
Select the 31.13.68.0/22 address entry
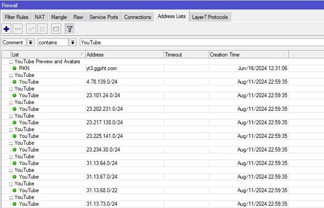pos(101,190)
